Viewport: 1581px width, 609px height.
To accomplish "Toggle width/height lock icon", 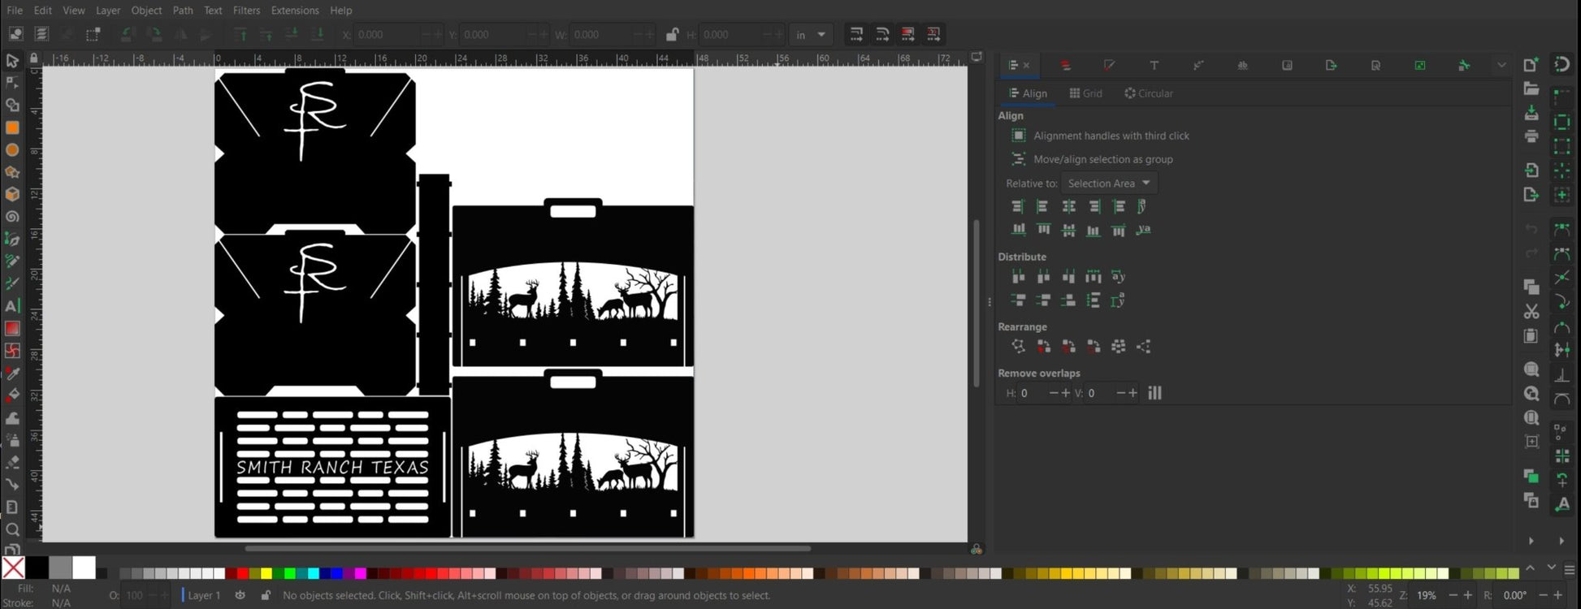I will coord(672,35).
